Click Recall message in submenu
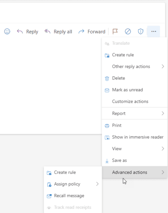 (x=73, y=196)
